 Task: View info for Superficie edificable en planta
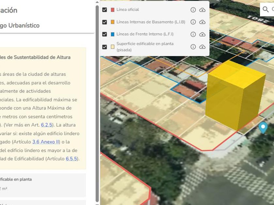tap(193, 47)
